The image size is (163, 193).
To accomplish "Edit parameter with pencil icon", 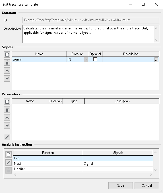I will (7, 137).
